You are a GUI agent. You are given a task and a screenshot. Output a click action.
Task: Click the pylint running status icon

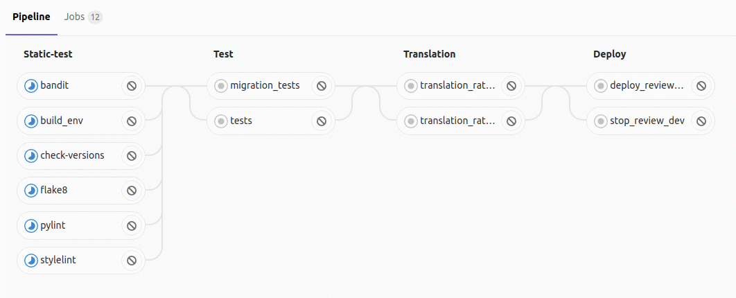pos(31,226)
